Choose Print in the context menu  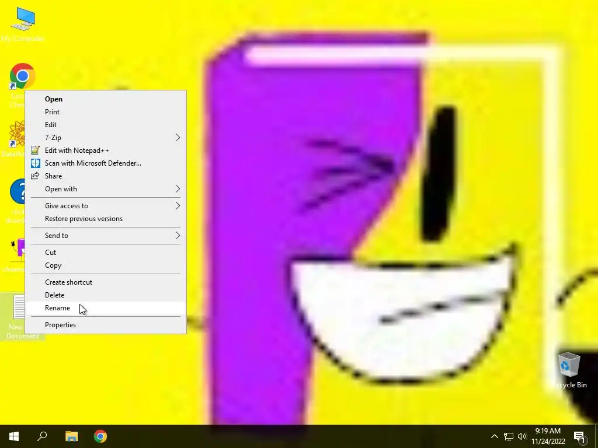106,112
